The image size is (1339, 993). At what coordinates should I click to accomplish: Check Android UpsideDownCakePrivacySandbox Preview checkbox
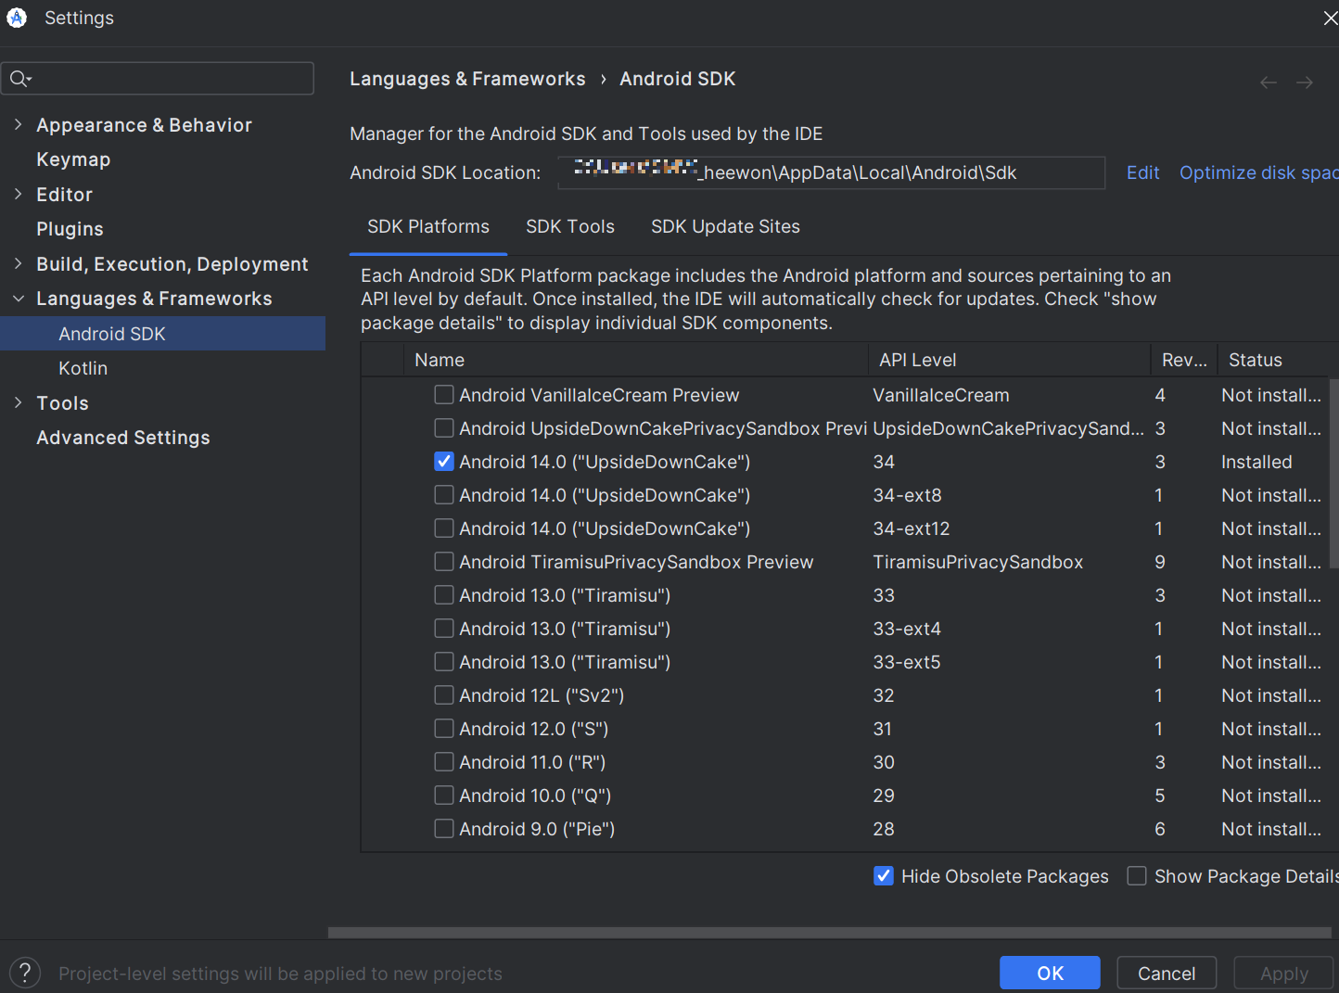[444, 428]
